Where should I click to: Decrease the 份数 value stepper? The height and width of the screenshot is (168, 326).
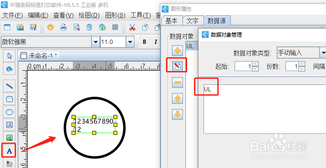[x=302, y=69]
